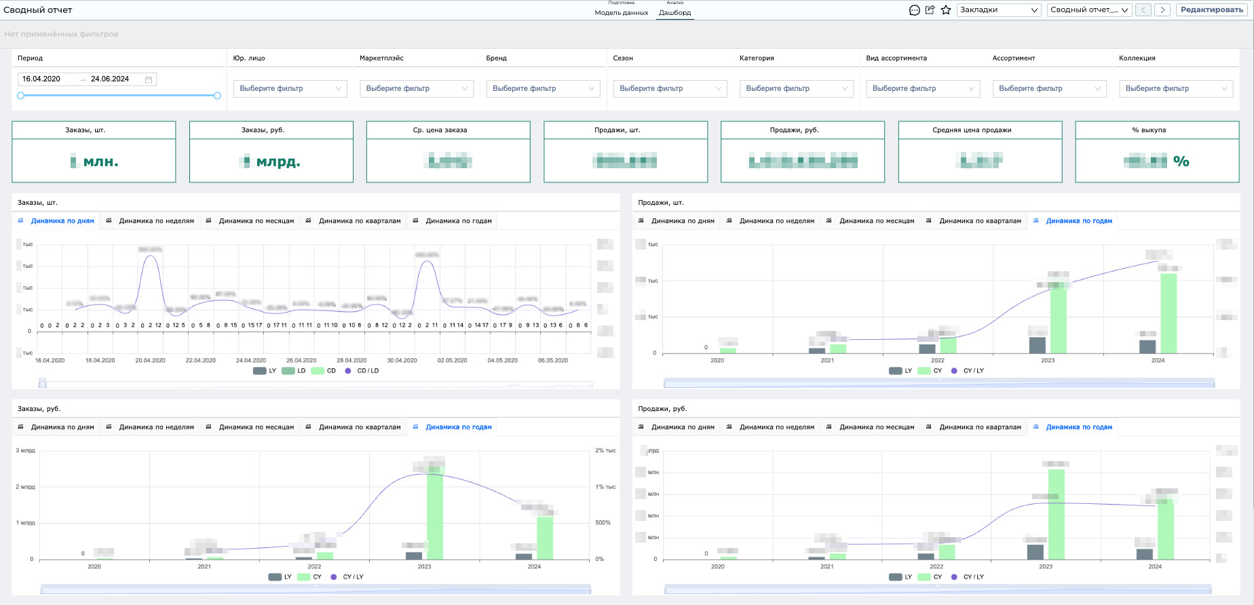The width and height of the screenshot is (1254, 605).
Task: Click the share/export icon in header
Action: (x=930, y=9)
